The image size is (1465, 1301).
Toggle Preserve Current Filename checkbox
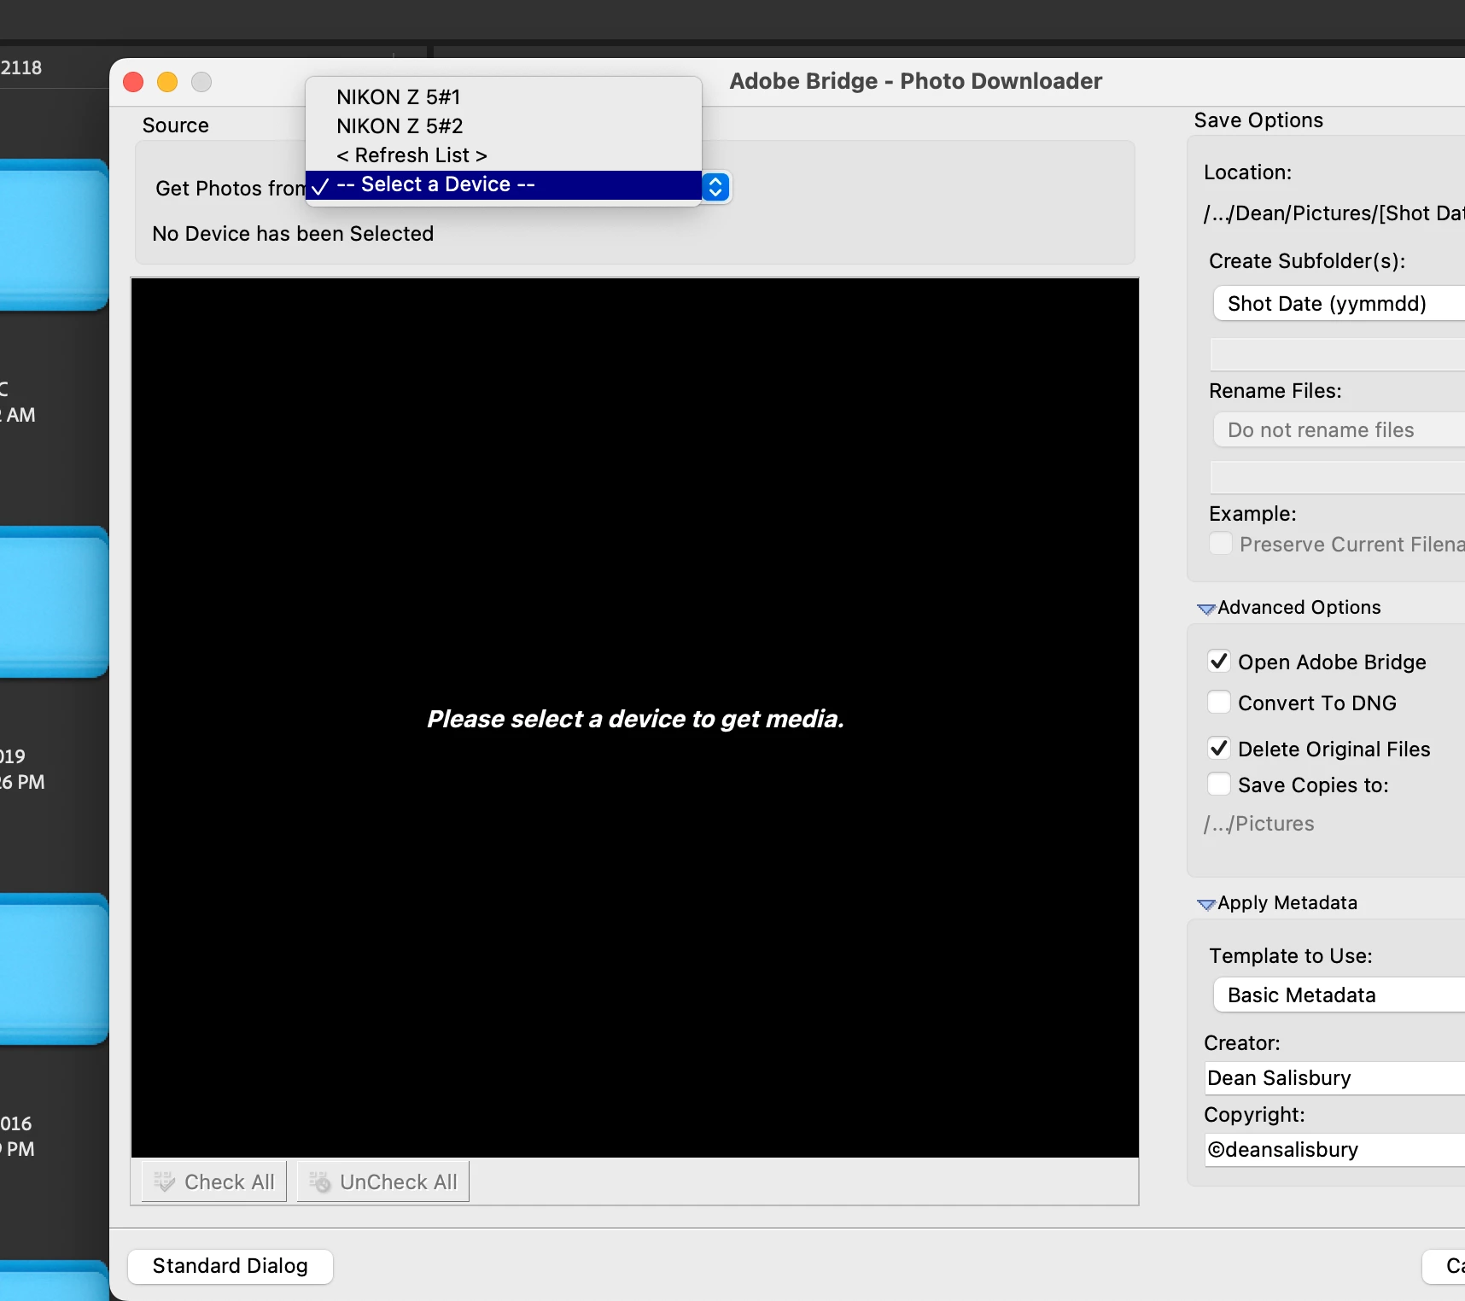pos(1221,544)
